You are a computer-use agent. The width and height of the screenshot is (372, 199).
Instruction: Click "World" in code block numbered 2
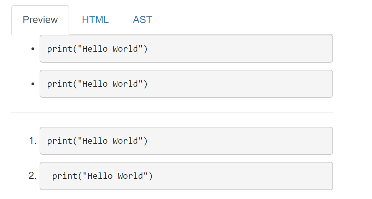(x=130, y=176)
